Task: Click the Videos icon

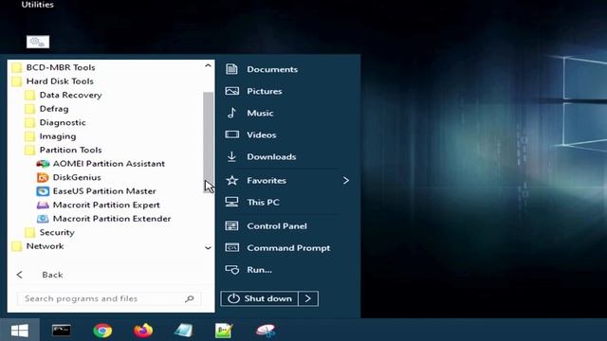Action: 231,135
